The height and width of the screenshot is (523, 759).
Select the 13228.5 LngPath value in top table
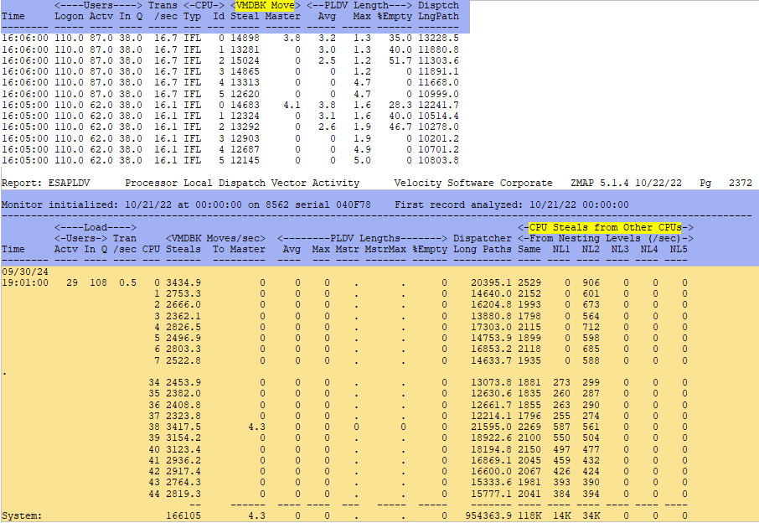click(x=438, y=39)
